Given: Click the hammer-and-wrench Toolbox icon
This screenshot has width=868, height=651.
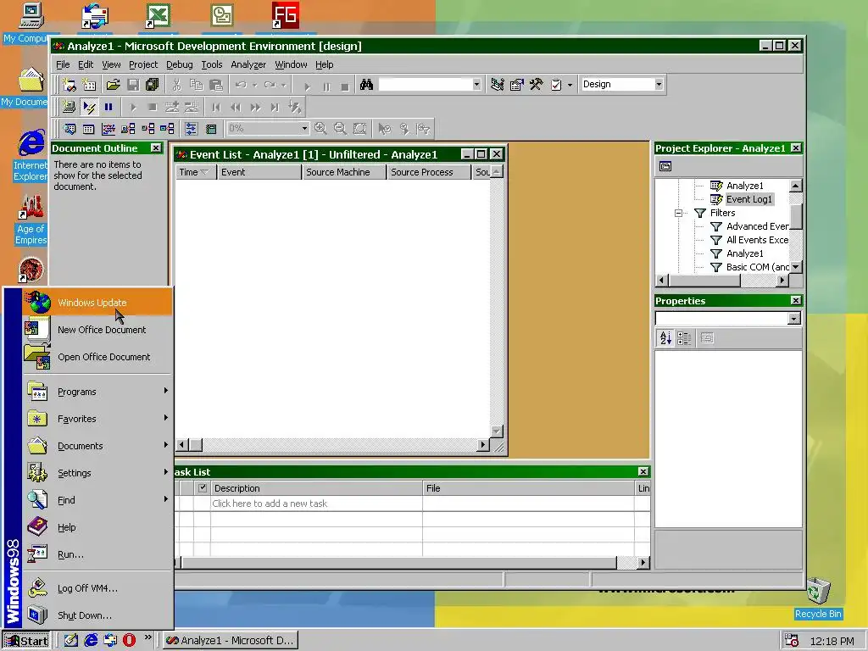Looking at the screenshot, I should tap(536, 85).
